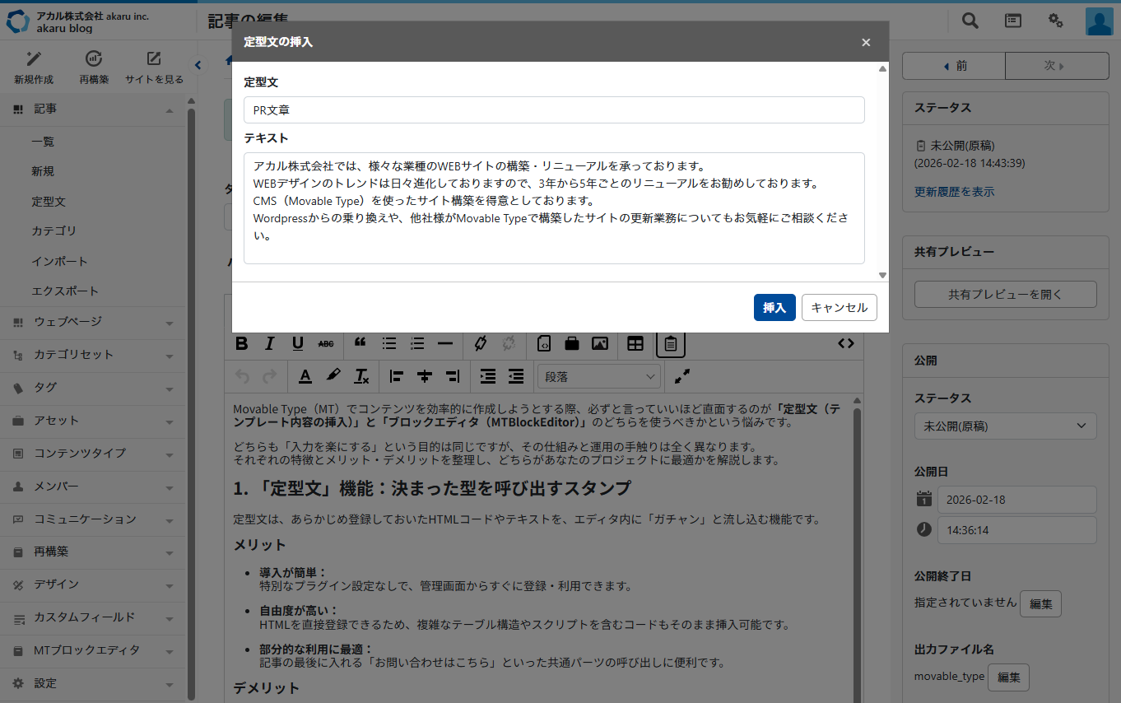Image resolution: width=1121 pixels, height=703 pixels.
Task: Open source code view with <> icon
Action: (846, 344)
